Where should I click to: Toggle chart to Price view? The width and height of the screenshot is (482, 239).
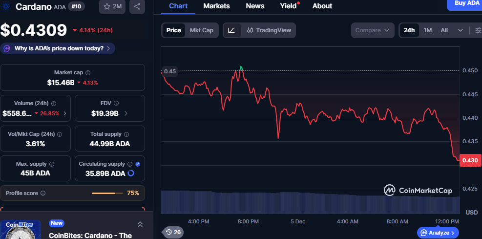coord(173,30)
